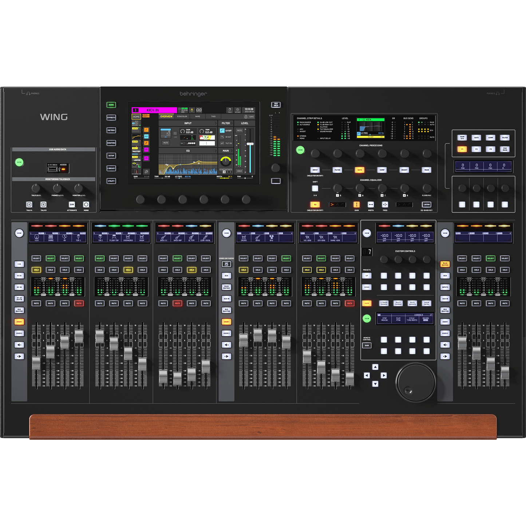Viewport: 526px width, 526px height.
Task: Enable TILT EQ on the touchscreen
Action: coord(222,143)
